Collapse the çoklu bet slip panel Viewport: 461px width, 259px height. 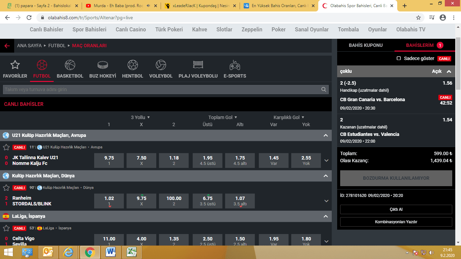click(449, 71)
